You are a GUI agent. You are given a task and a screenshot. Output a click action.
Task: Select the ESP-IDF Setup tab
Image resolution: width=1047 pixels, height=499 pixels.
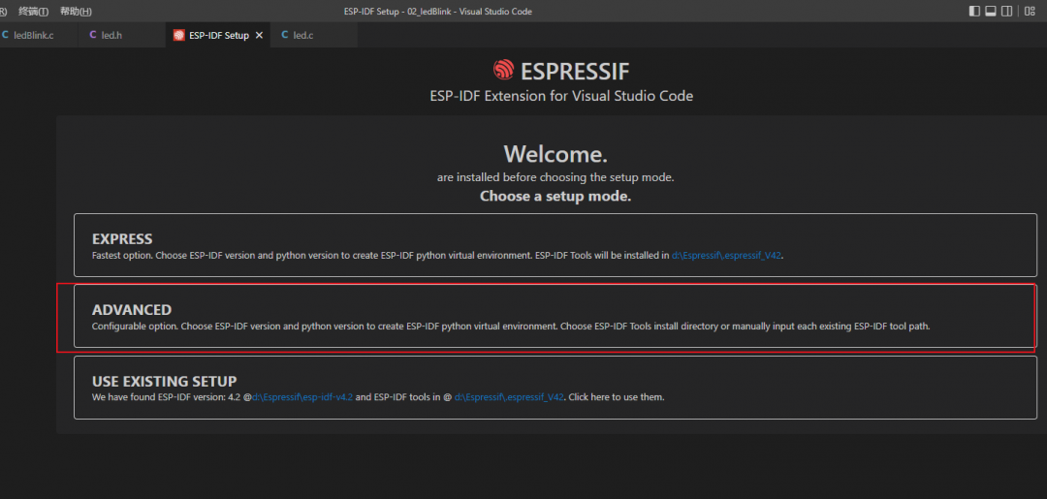click(x=218, y=35)
